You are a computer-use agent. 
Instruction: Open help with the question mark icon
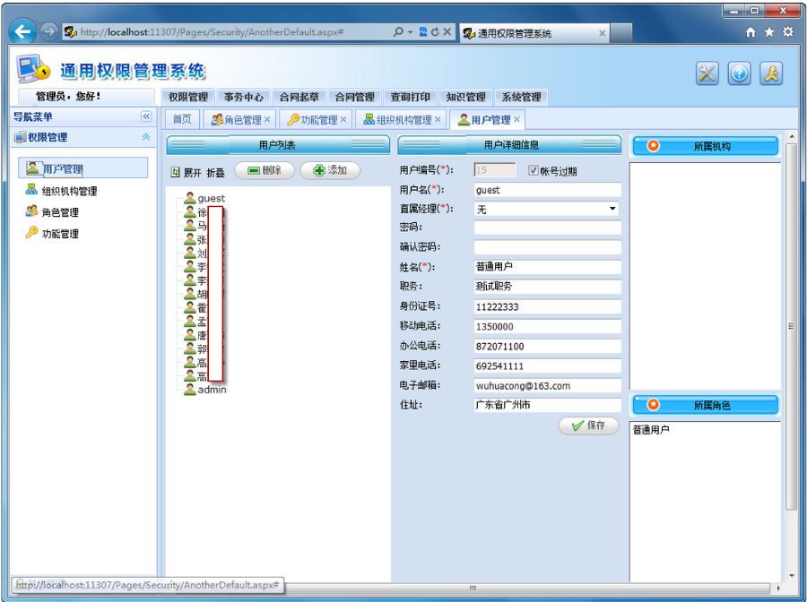pyautogui.click(x=739, y=73)
